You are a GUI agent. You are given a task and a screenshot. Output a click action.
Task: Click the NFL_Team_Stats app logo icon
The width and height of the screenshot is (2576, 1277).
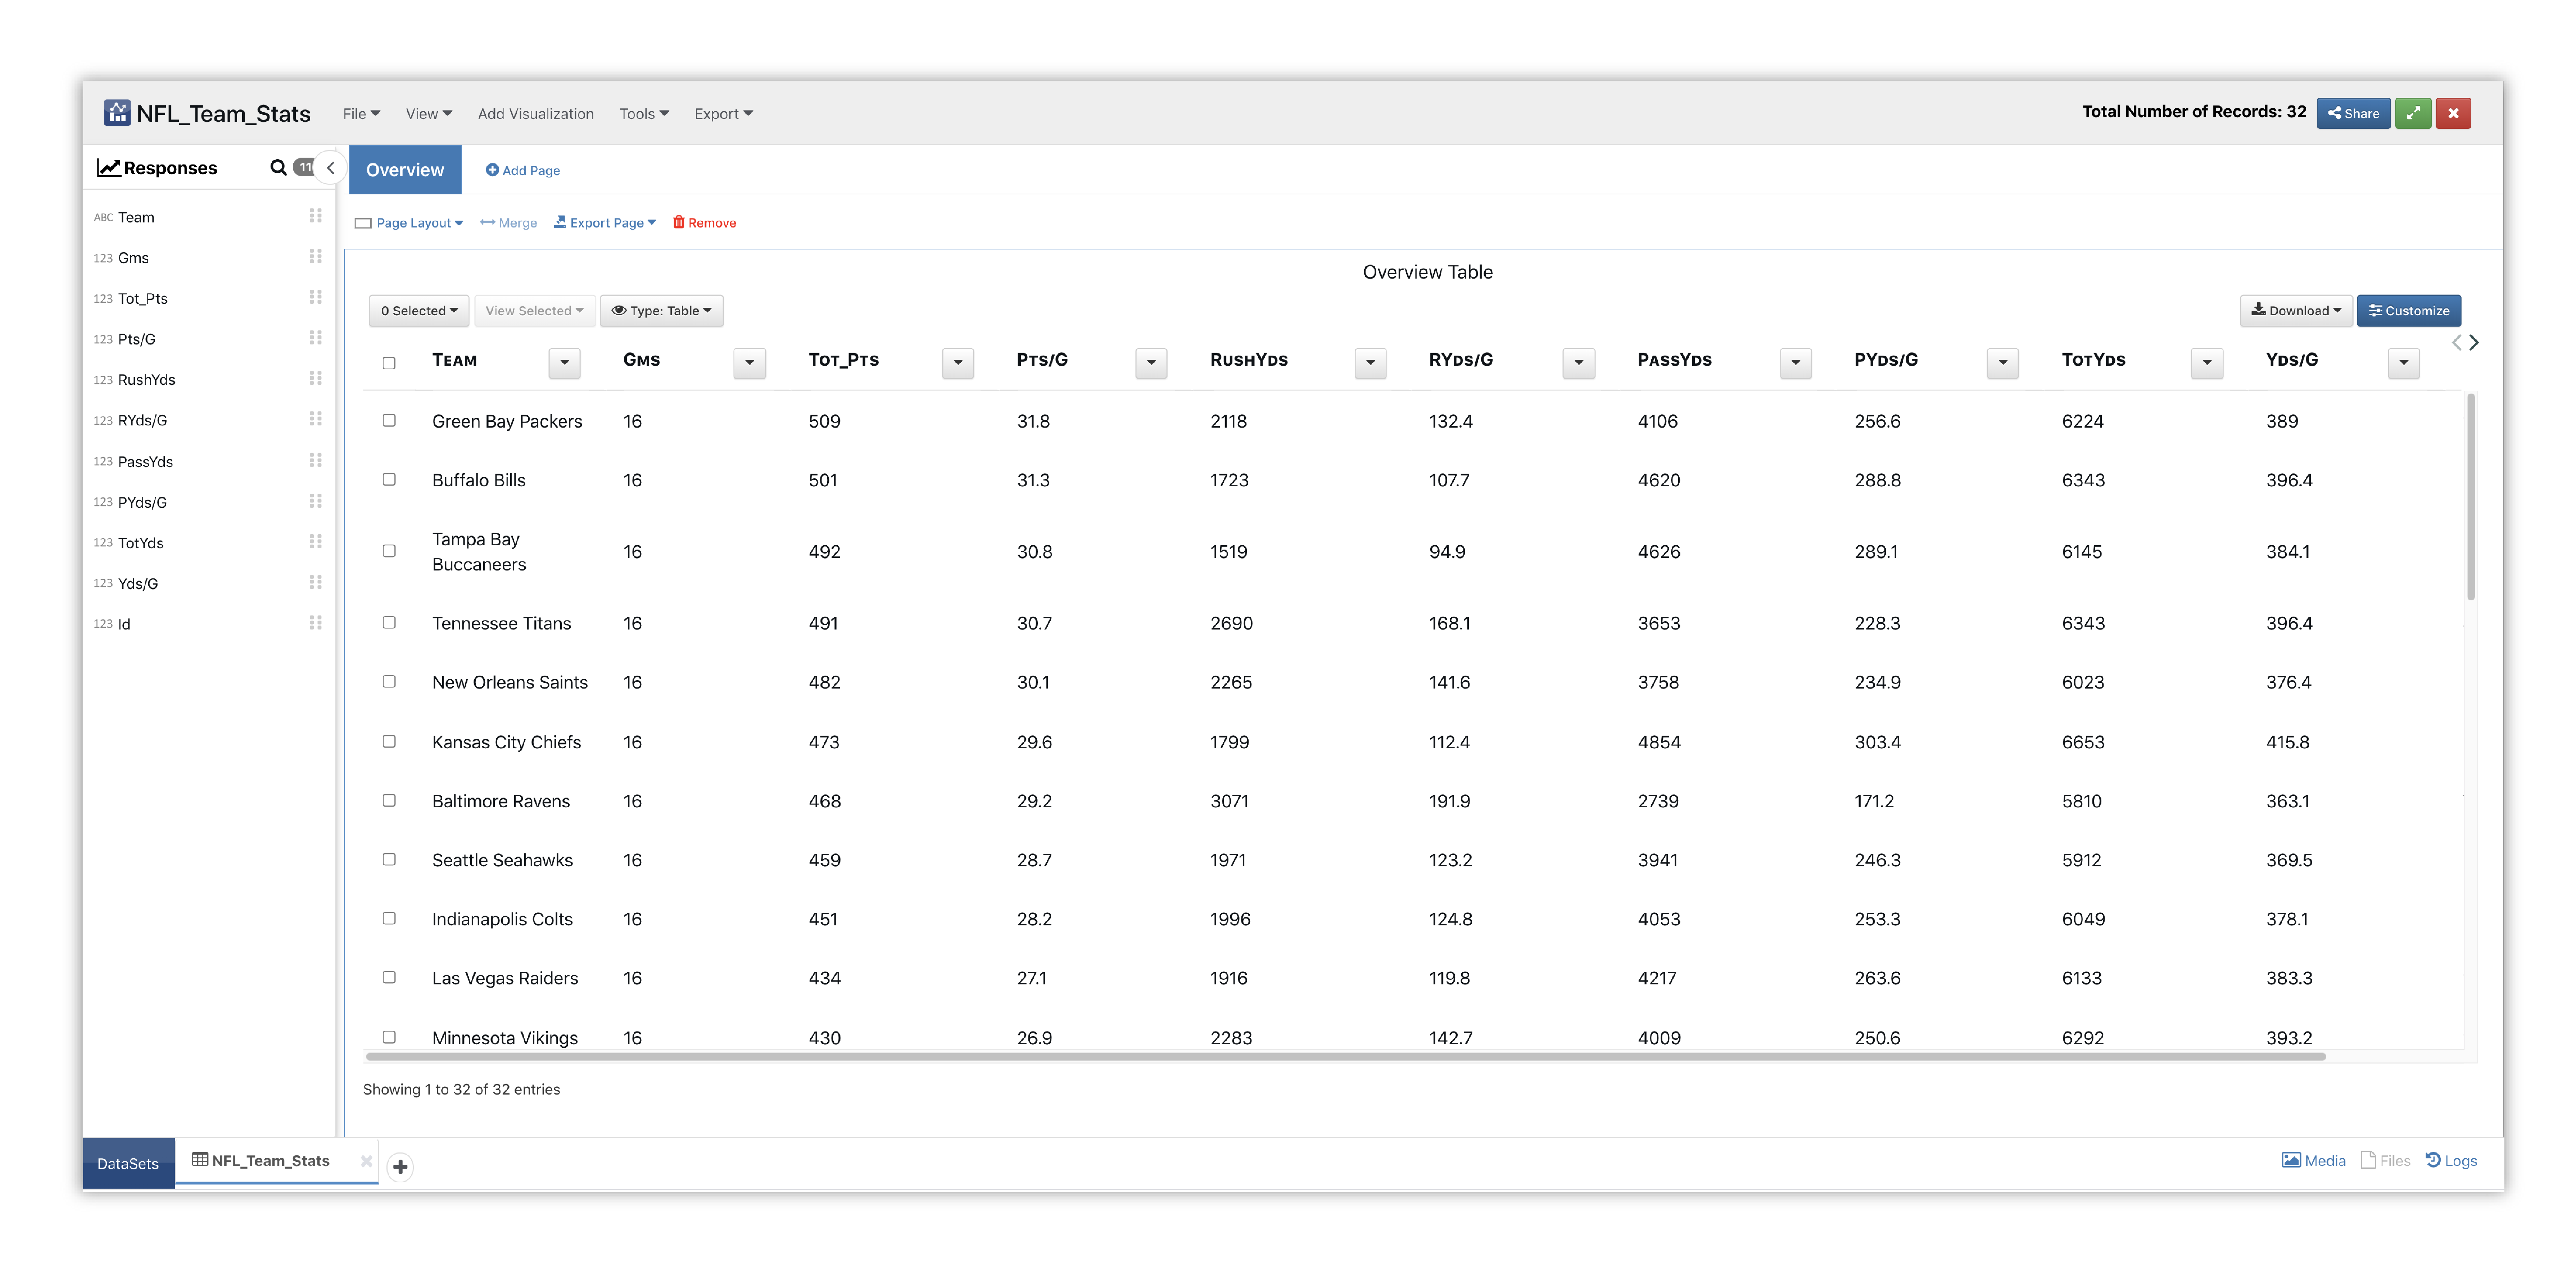(117, 113)
